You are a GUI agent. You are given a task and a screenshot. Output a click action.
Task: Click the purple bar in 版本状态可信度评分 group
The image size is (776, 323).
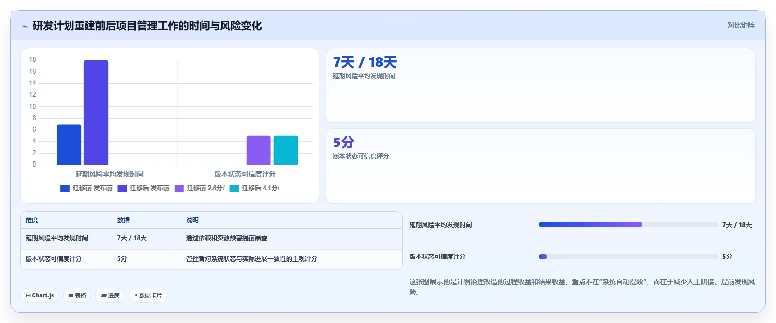pyautogui.click(x=258, y=150)
